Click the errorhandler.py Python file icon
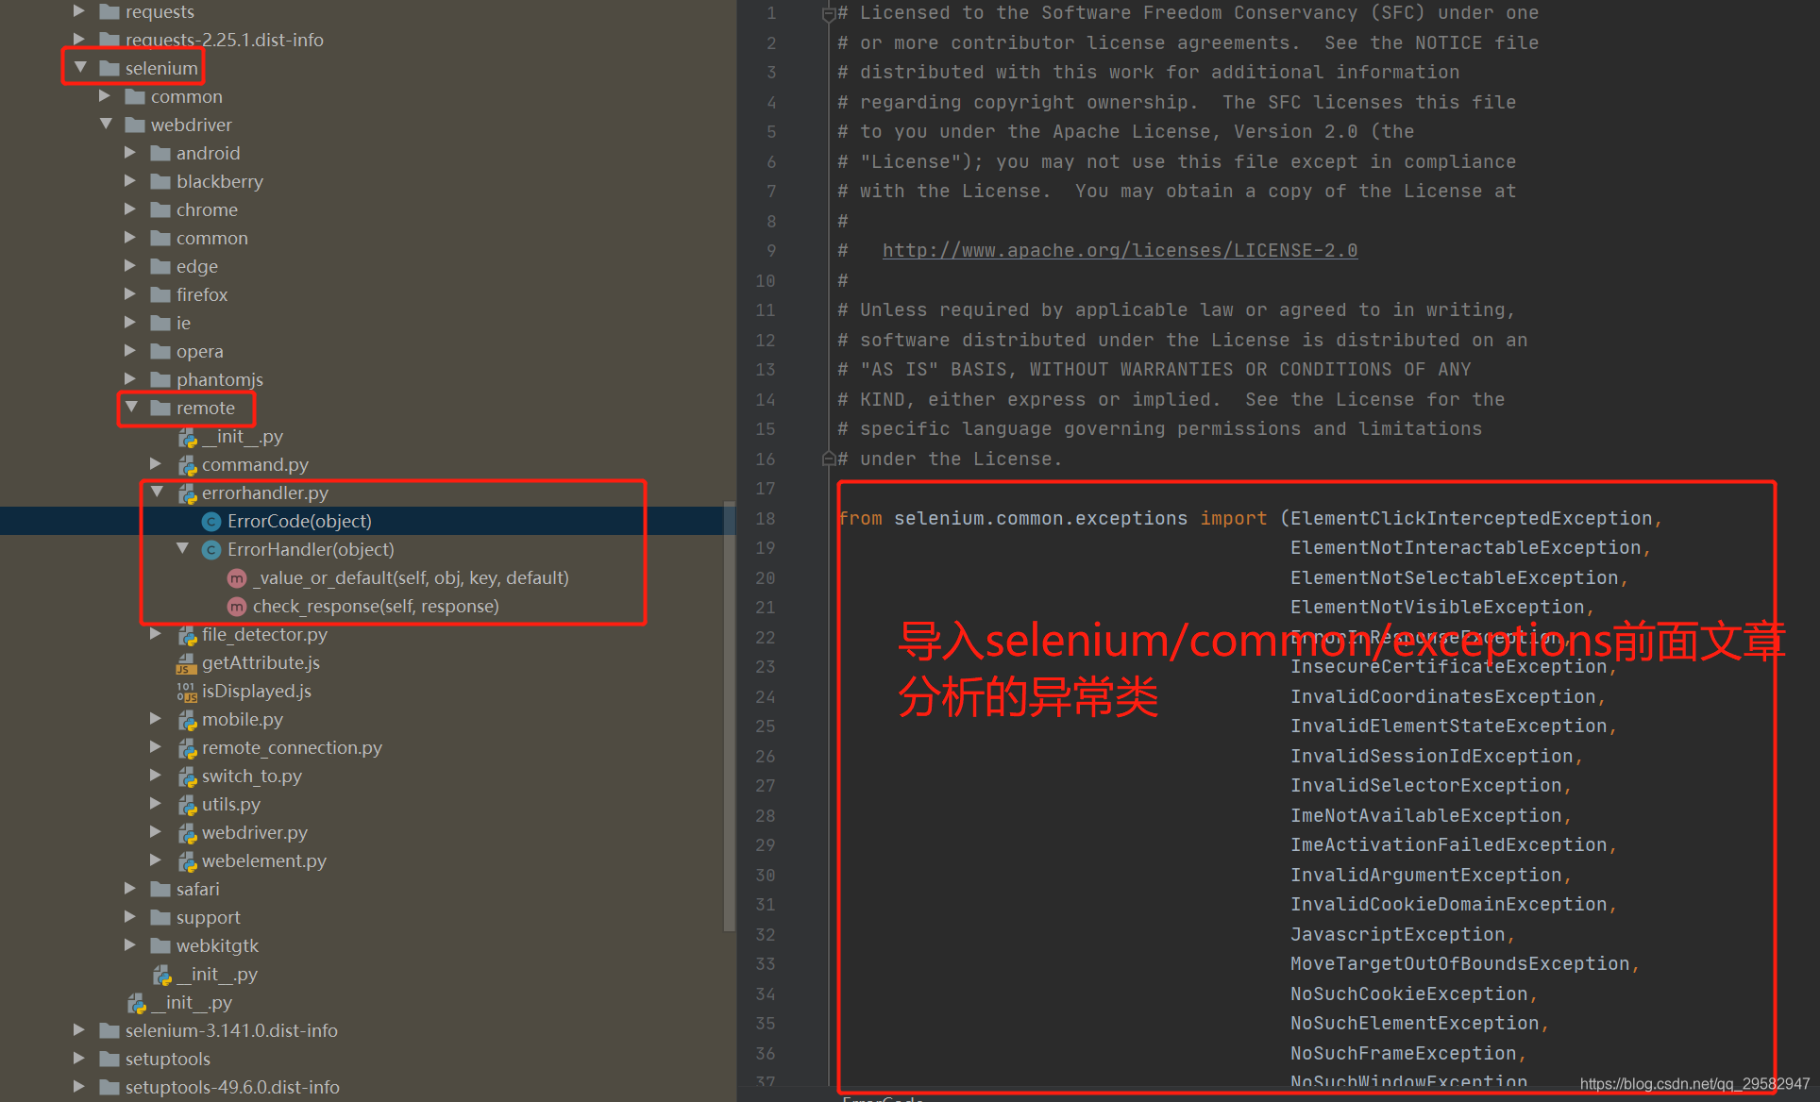Viewport: 1820px width, 1102px height. coord(187,493)
